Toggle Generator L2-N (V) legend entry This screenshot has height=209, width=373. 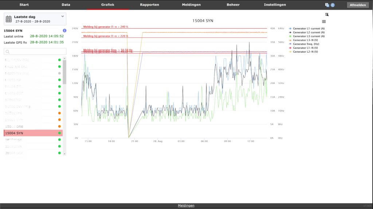305,52
